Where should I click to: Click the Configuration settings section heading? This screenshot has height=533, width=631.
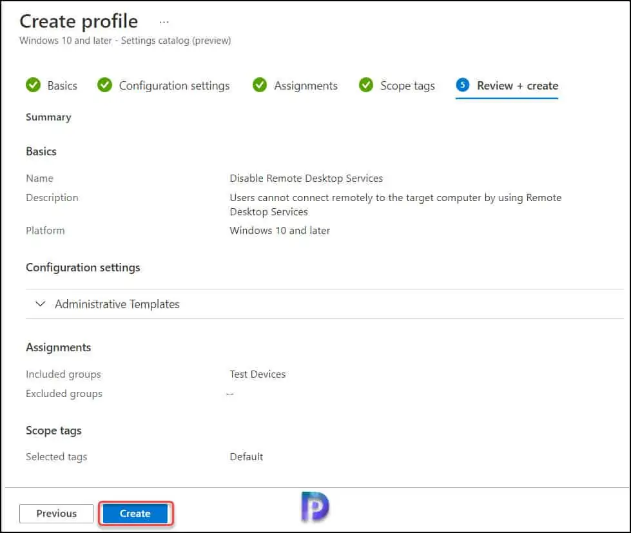83,267
